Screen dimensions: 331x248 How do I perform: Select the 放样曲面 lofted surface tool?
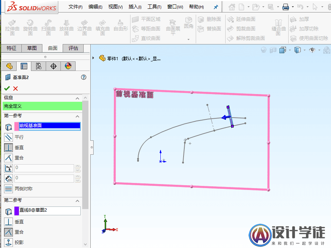[66, 27]
